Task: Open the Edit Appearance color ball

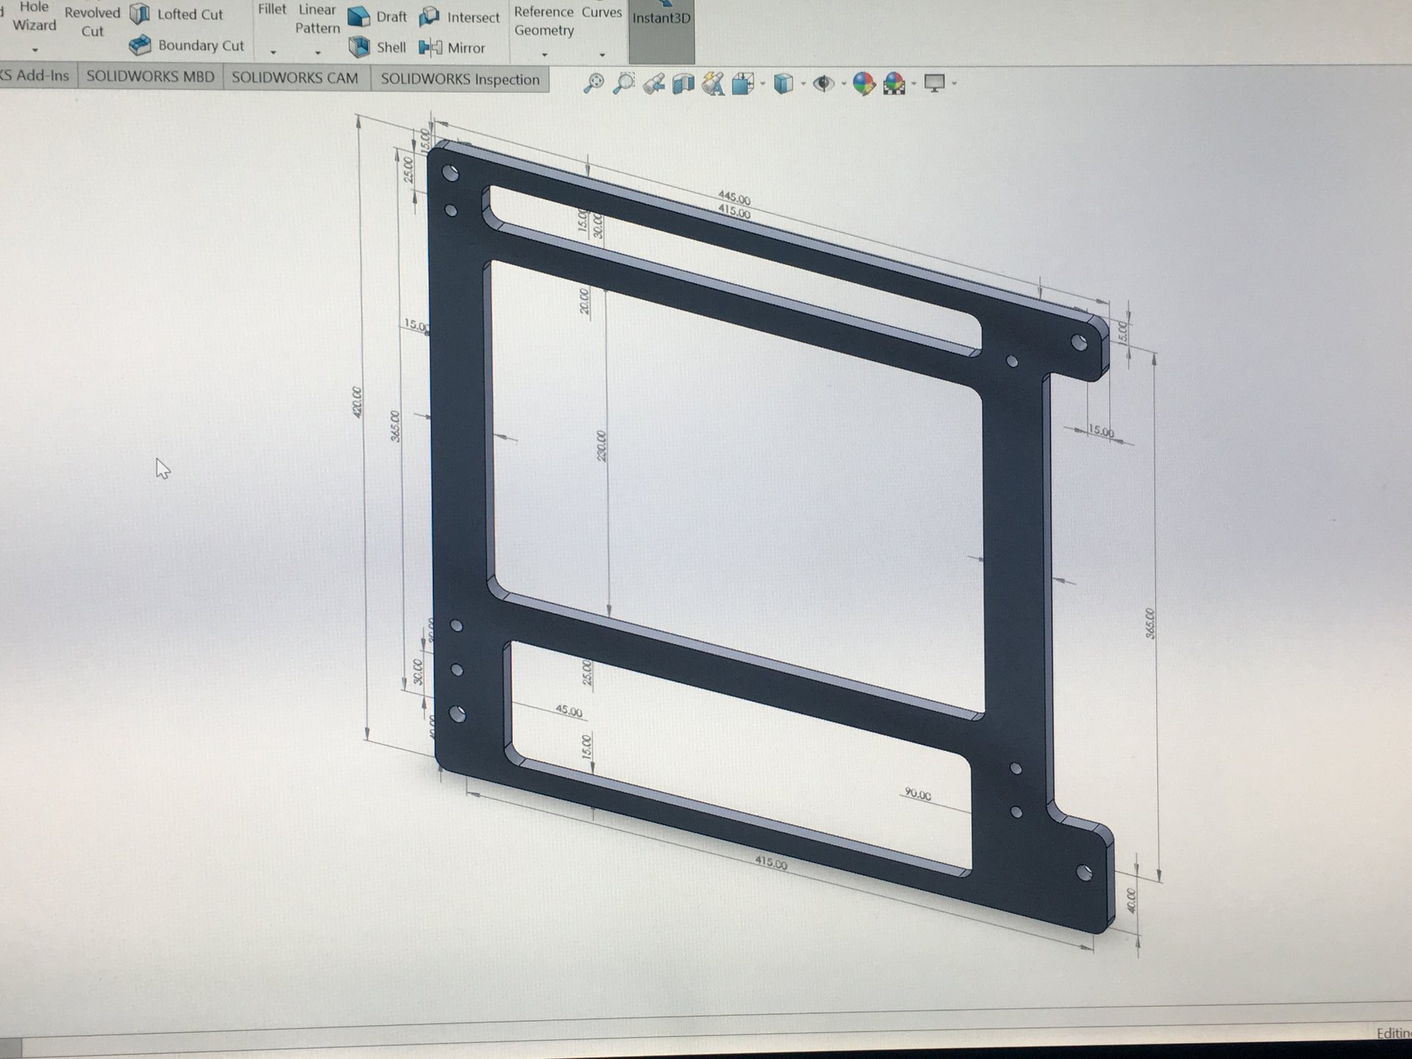Action: [863, 83]
